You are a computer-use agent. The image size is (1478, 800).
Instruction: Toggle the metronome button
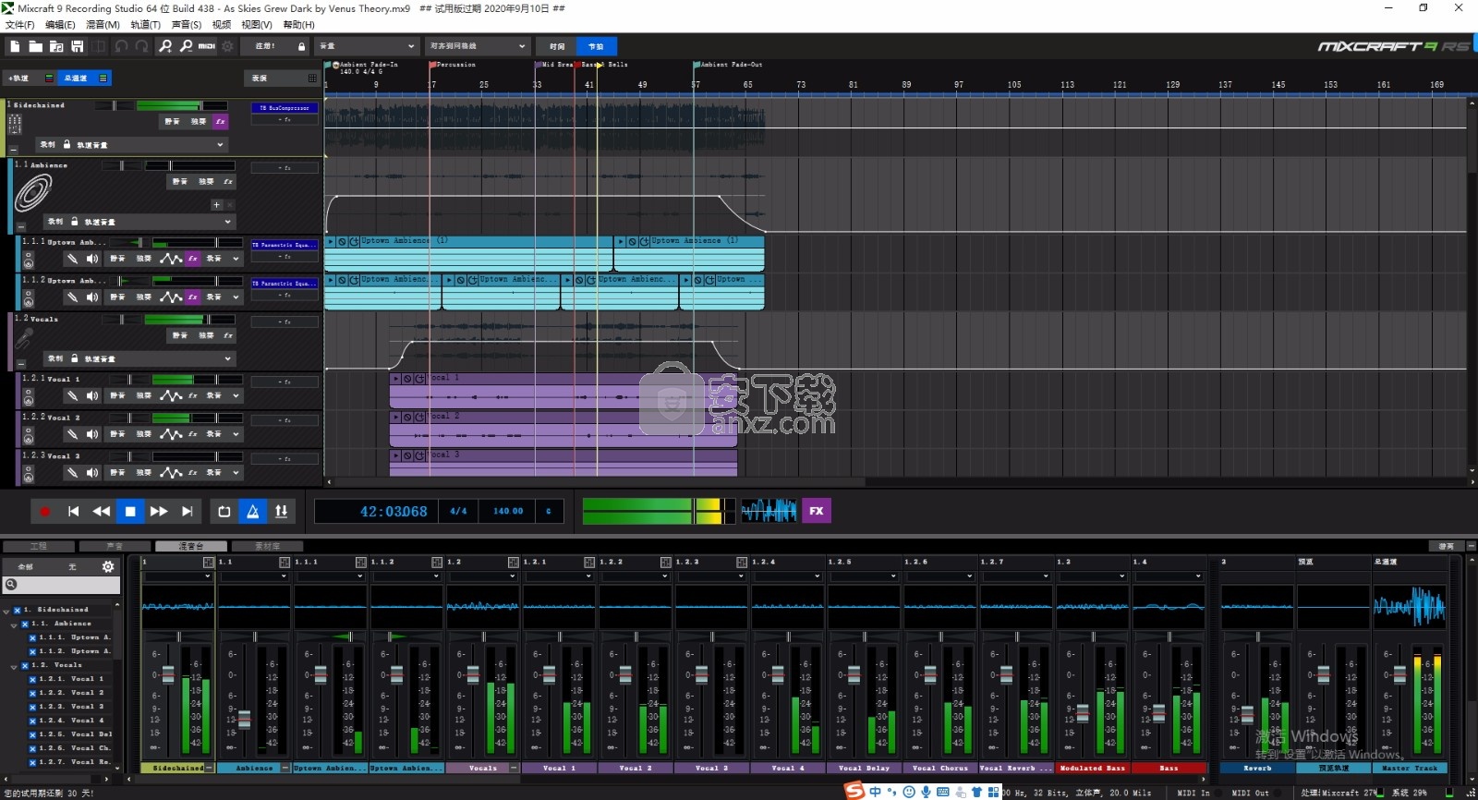click(253, 511)
